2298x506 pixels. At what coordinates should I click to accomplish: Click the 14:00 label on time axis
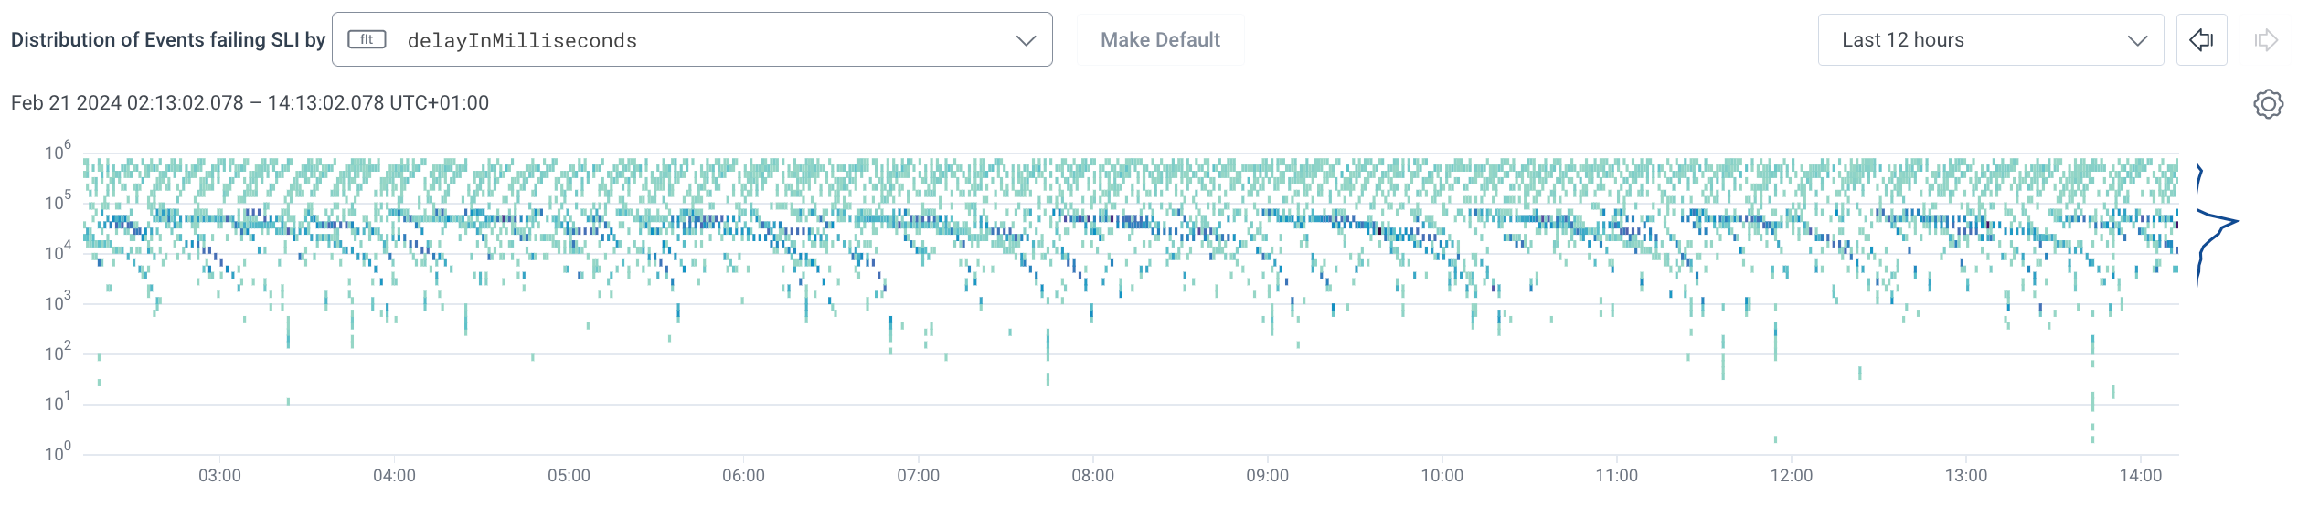point(2140,476)
